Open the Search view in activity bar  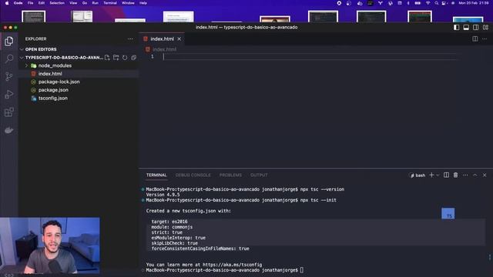(x=8, y=58)
